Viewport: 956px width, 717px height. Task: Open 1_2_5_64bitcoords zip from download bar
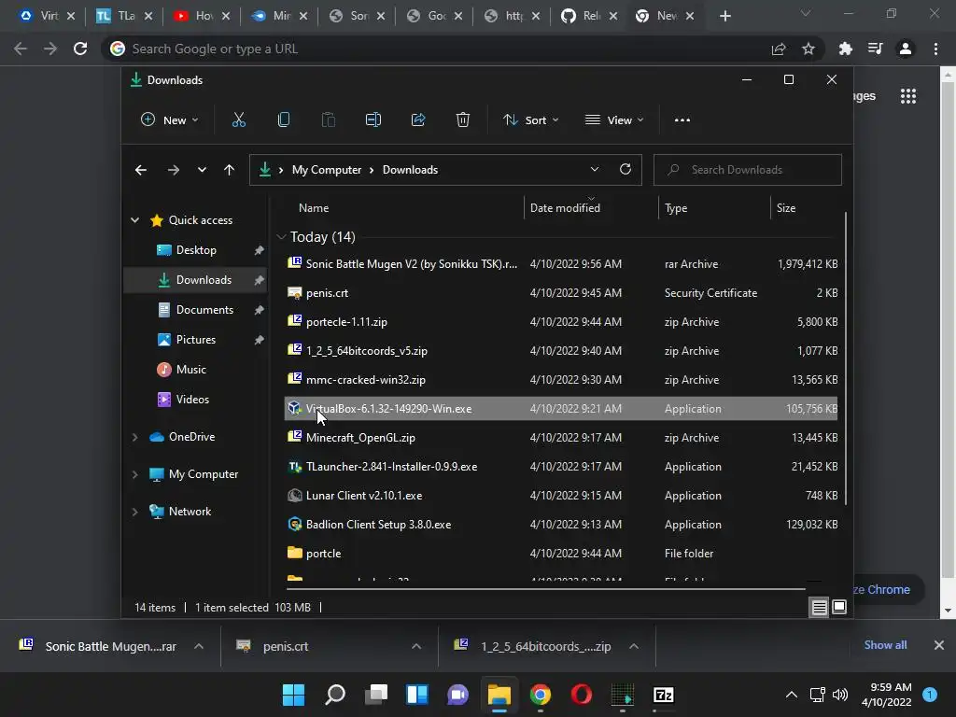click(x=545, y=646)
